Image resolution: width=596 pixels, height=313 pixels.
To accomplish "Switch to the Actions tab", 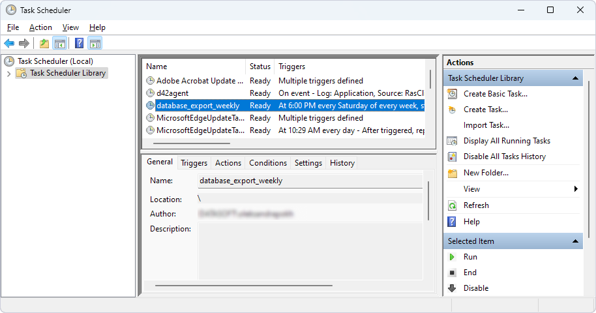I will (228, 163).
